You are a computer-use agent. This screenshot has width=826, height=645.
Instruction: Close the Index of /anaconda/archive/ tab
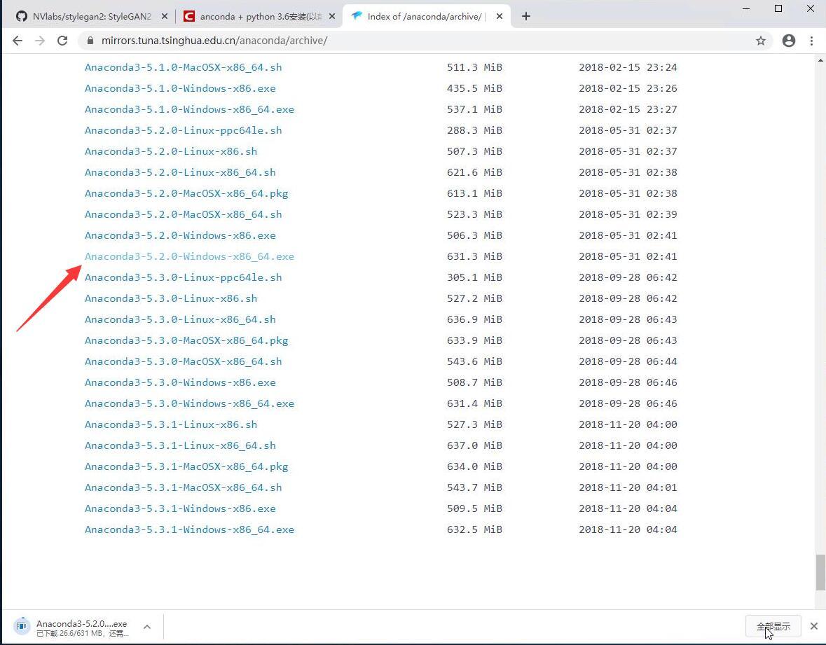(500, 16)
